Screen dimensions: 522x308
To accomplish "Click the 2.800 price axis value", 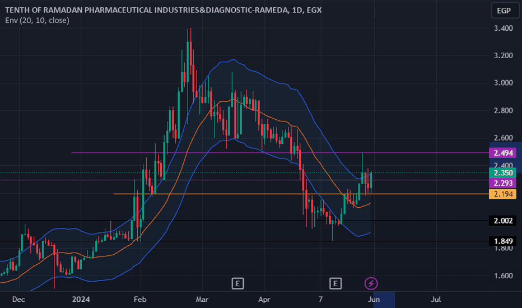I will pos(503,110).
